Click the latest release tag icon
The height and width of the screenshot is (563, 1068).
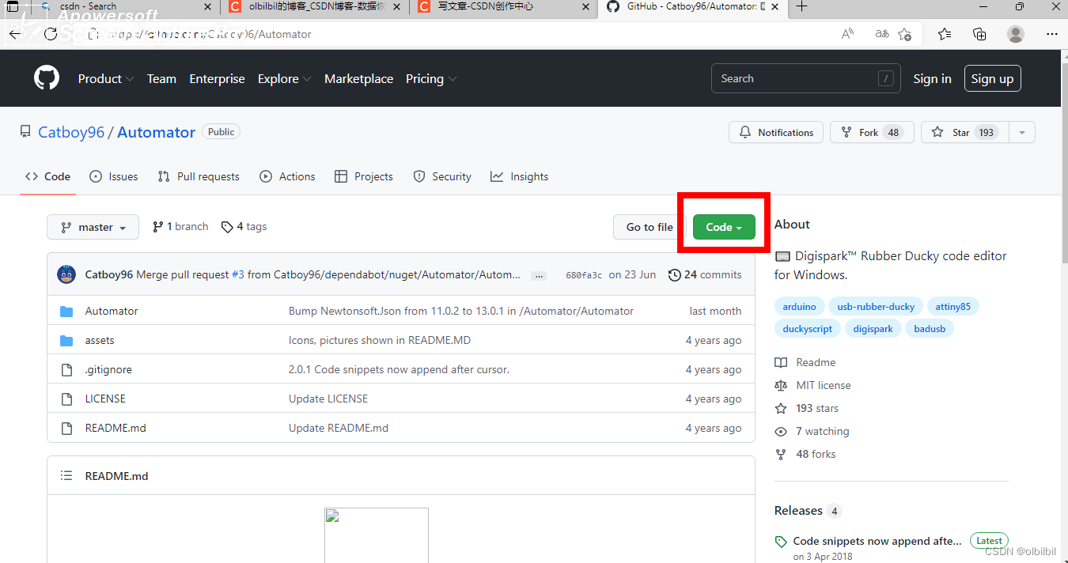pyautogui.click(x=781, y=542)
